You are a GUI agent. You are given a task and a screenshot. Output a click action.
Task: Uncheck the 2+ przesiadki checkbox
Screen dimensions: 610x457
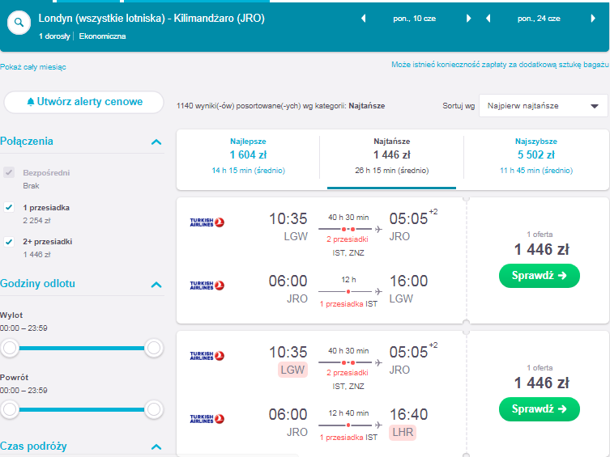coord(9,242)
